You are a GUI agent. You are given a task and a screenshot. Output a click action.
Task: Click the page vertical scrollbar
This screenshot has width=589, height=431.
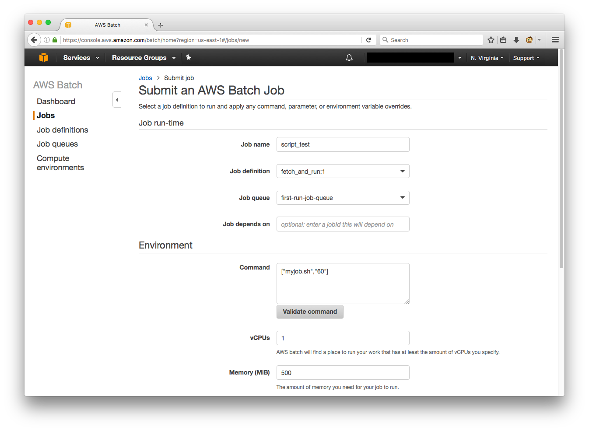click(x=561, y=158)
